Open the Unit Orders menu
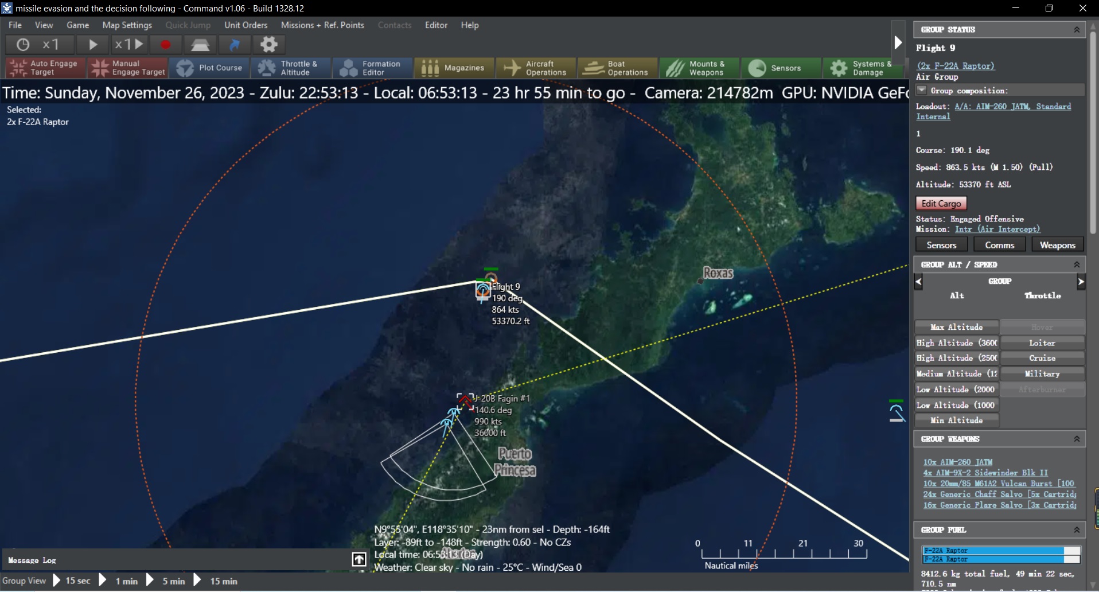The image size is (1099, 592). click(246, 25)
